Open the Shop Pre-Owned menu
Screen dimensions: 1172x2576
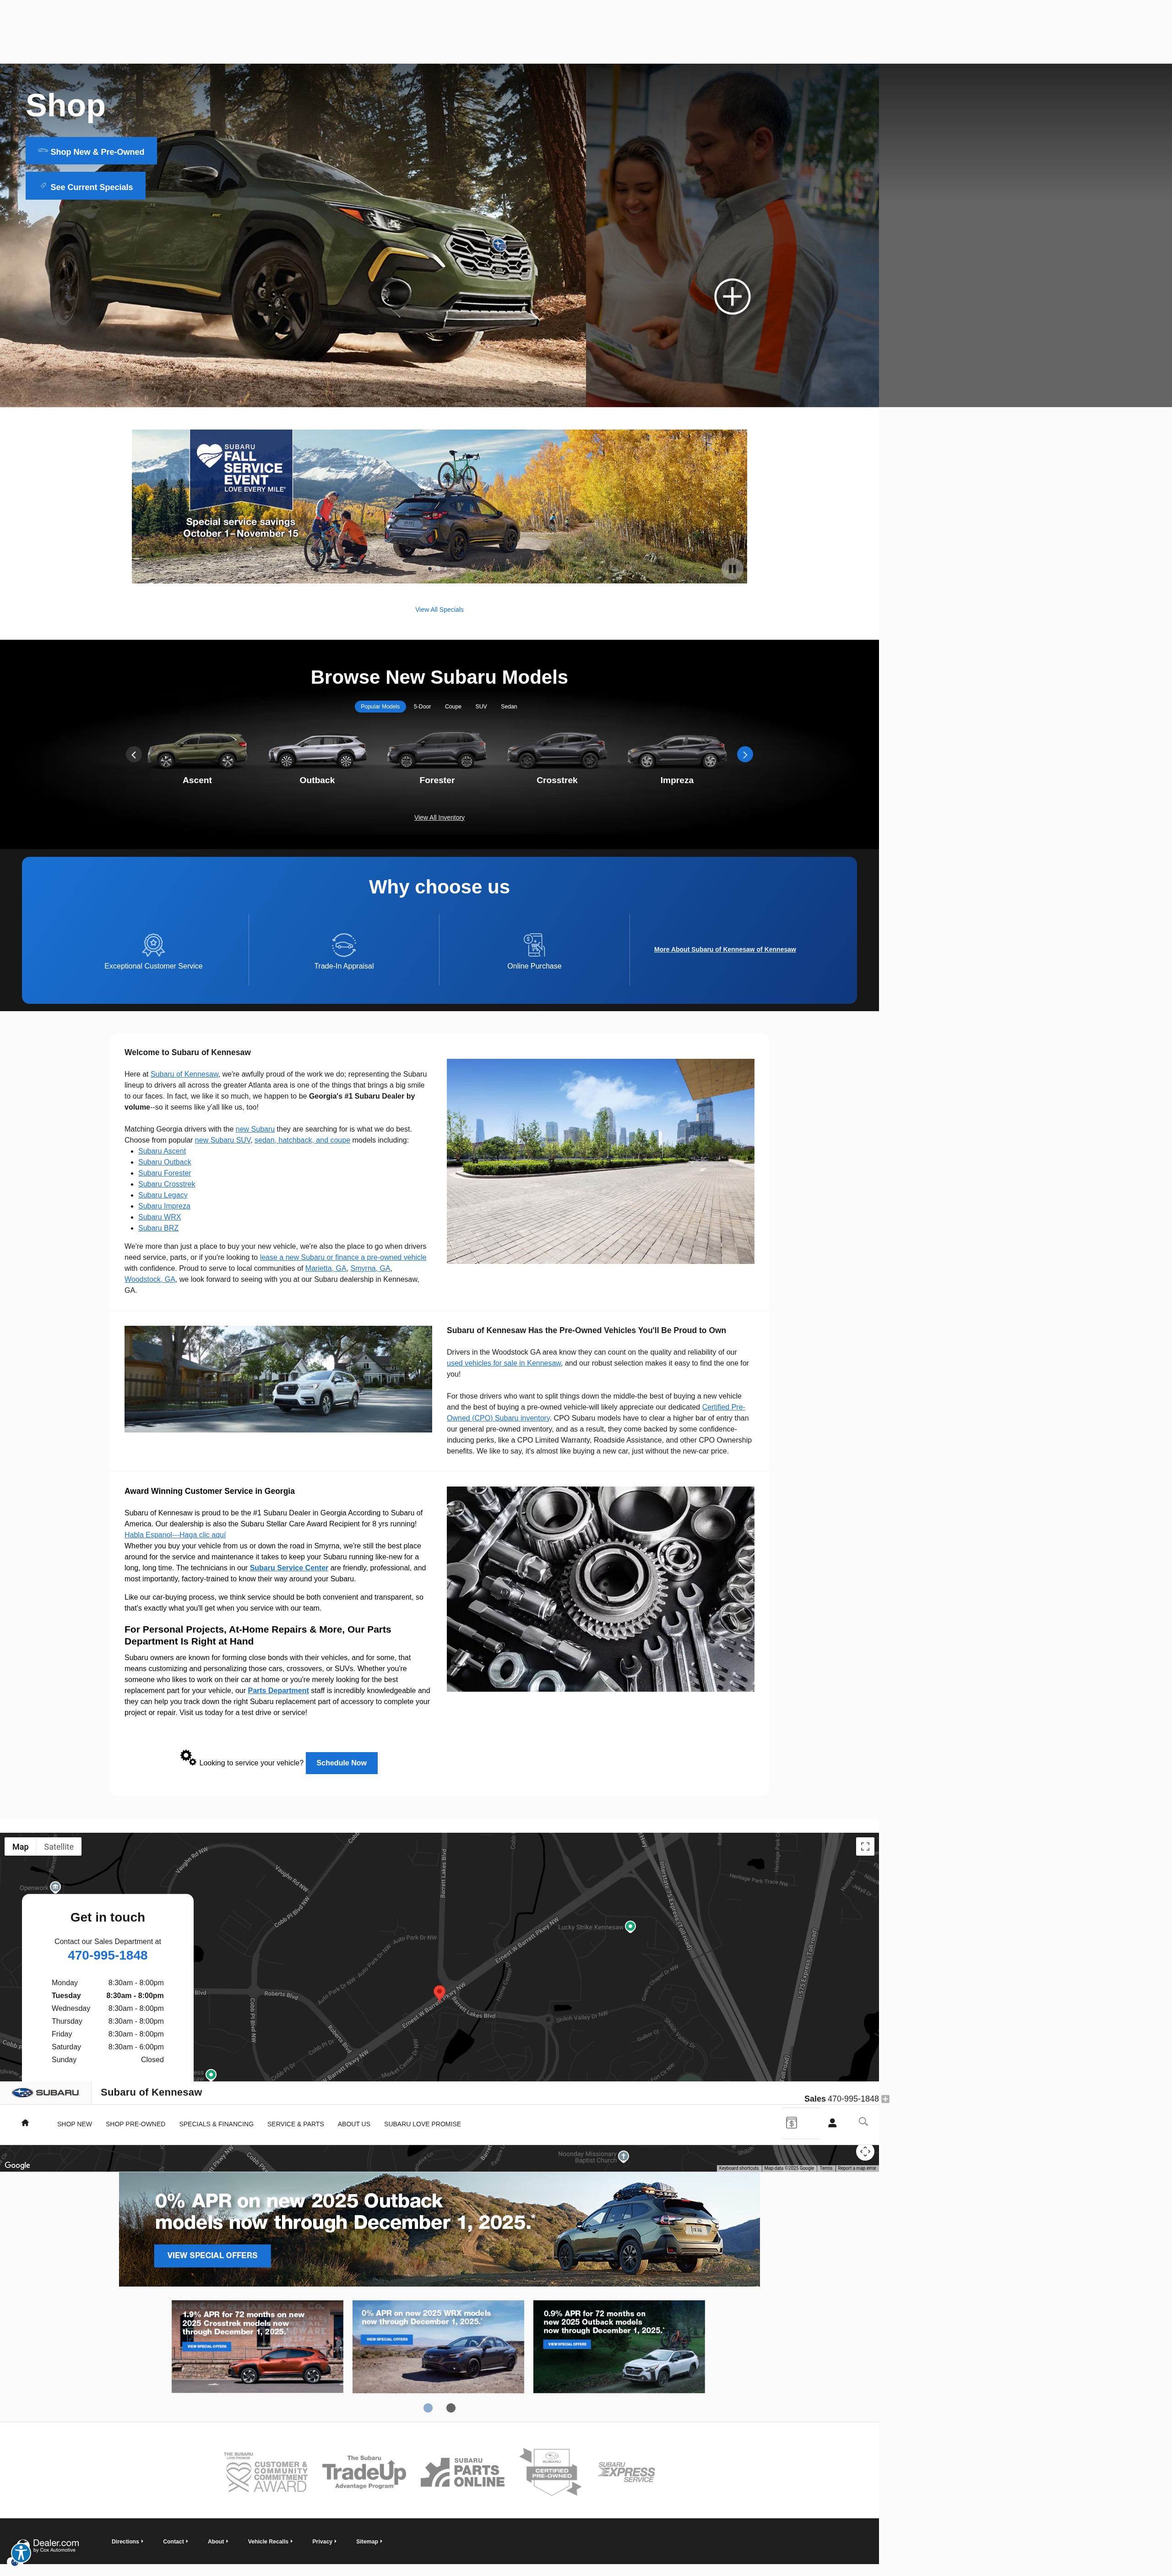tap(135, 2124)
